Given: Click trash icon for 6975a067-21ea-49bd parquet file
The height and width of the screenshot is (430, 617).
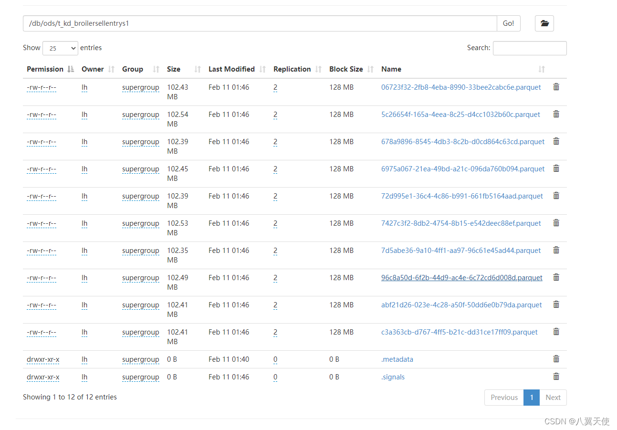Looking at the screenshot, I should point(556,168).
